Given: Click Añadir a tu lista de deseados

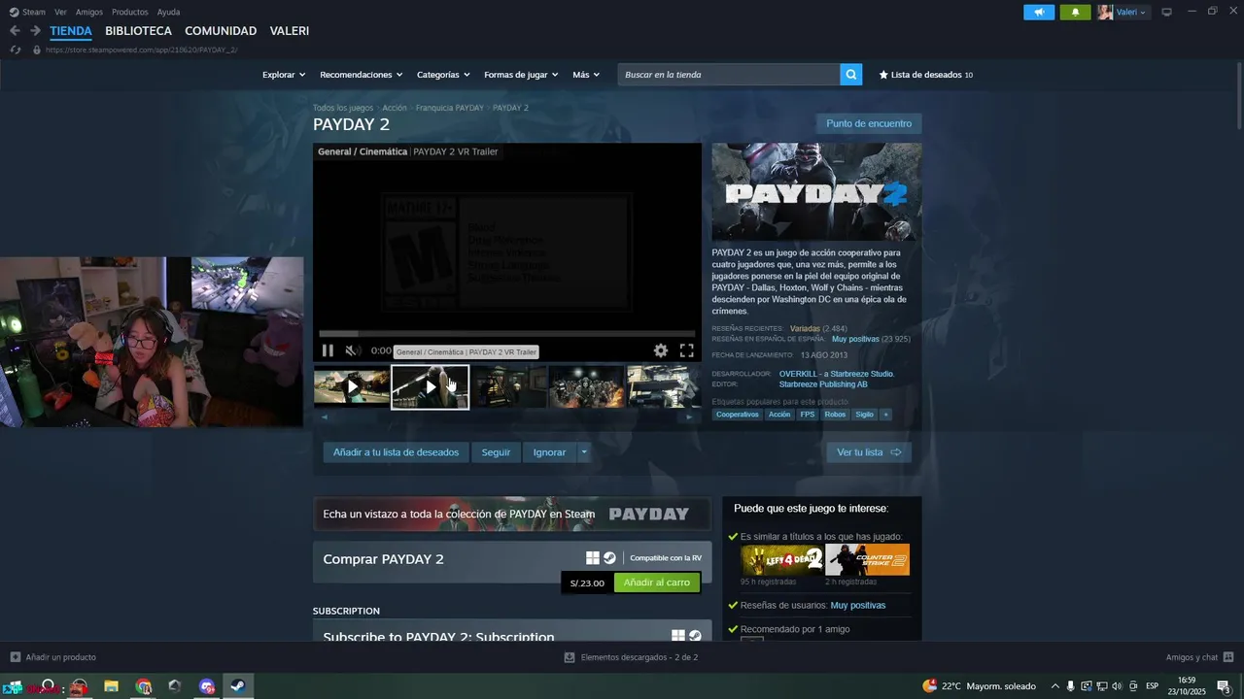Looking at the screenshot, I should [x=396, y=452].
